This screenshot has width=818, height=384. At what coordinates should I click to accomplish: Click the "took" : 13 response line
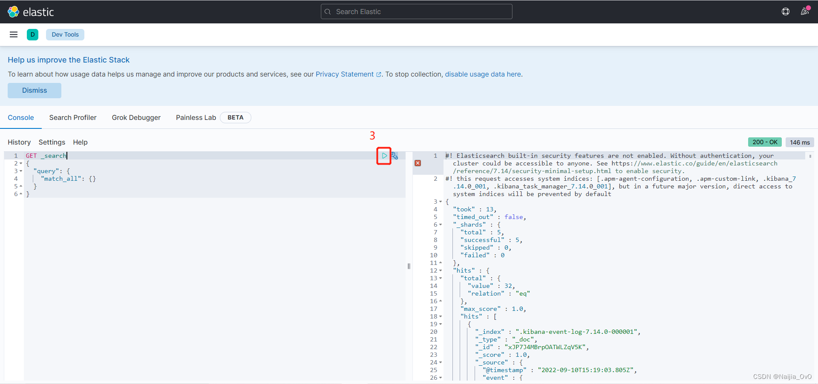point(475,209)
